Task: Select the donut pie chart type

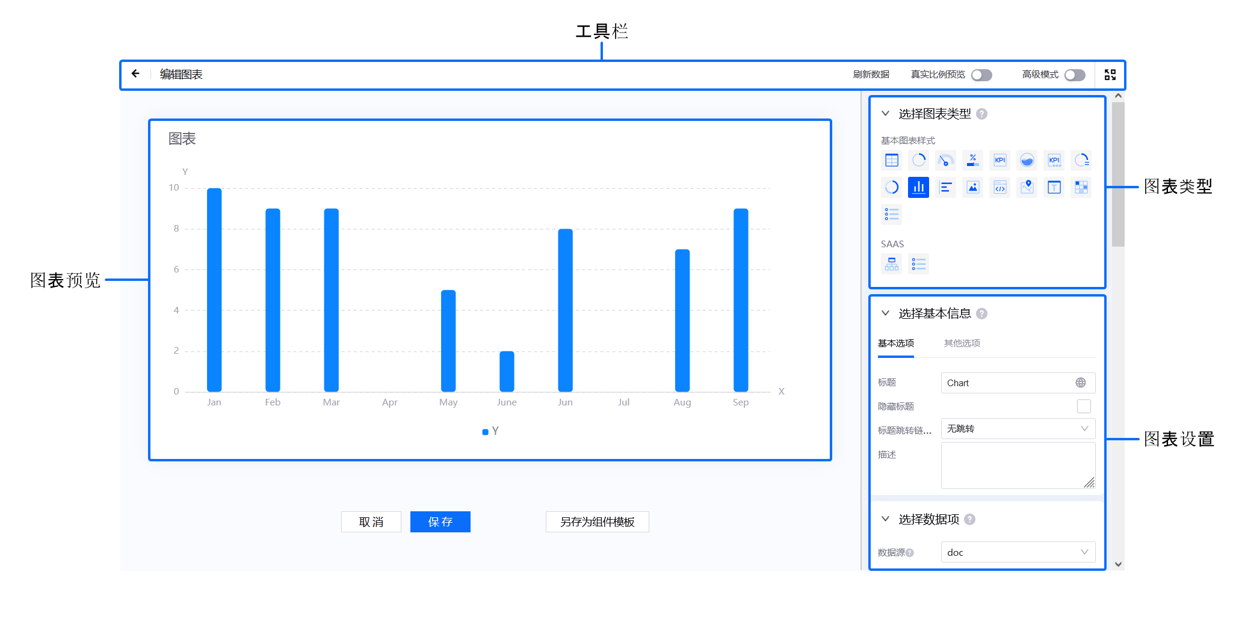Action: pyautogui.click(x=892, y=187)
